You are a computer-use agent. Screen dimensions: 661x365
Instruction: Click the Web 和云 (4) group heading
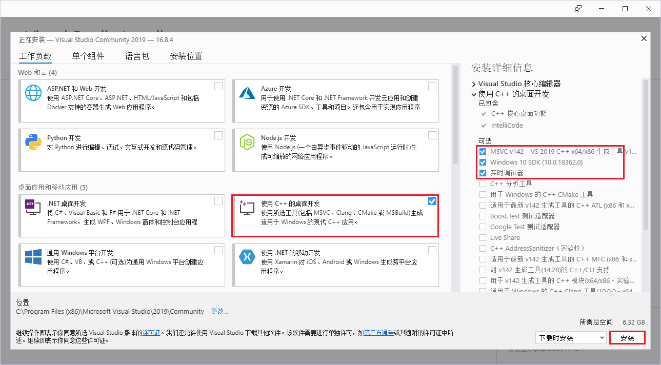[37, 72]
